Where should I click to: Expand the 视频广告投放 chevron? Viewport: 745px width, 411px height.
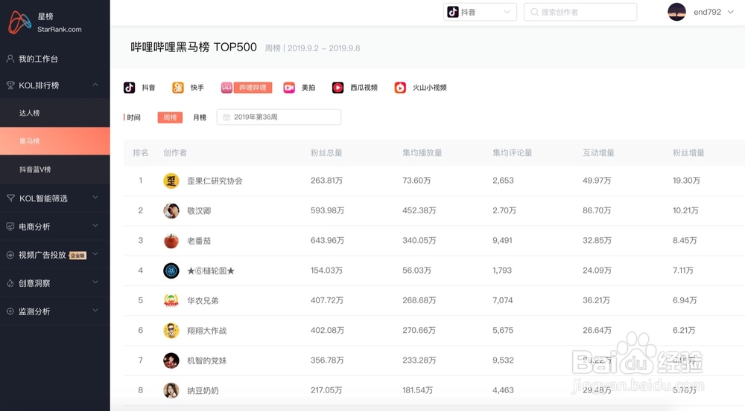[95, 255]
